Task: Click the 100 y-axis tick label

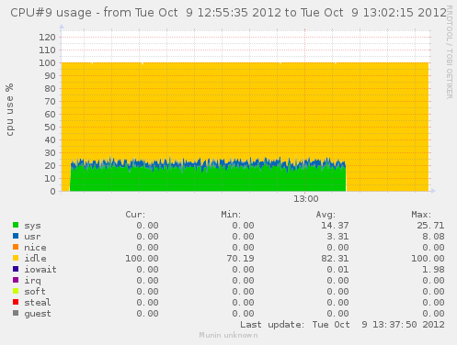Action: (x=47, y=63)
